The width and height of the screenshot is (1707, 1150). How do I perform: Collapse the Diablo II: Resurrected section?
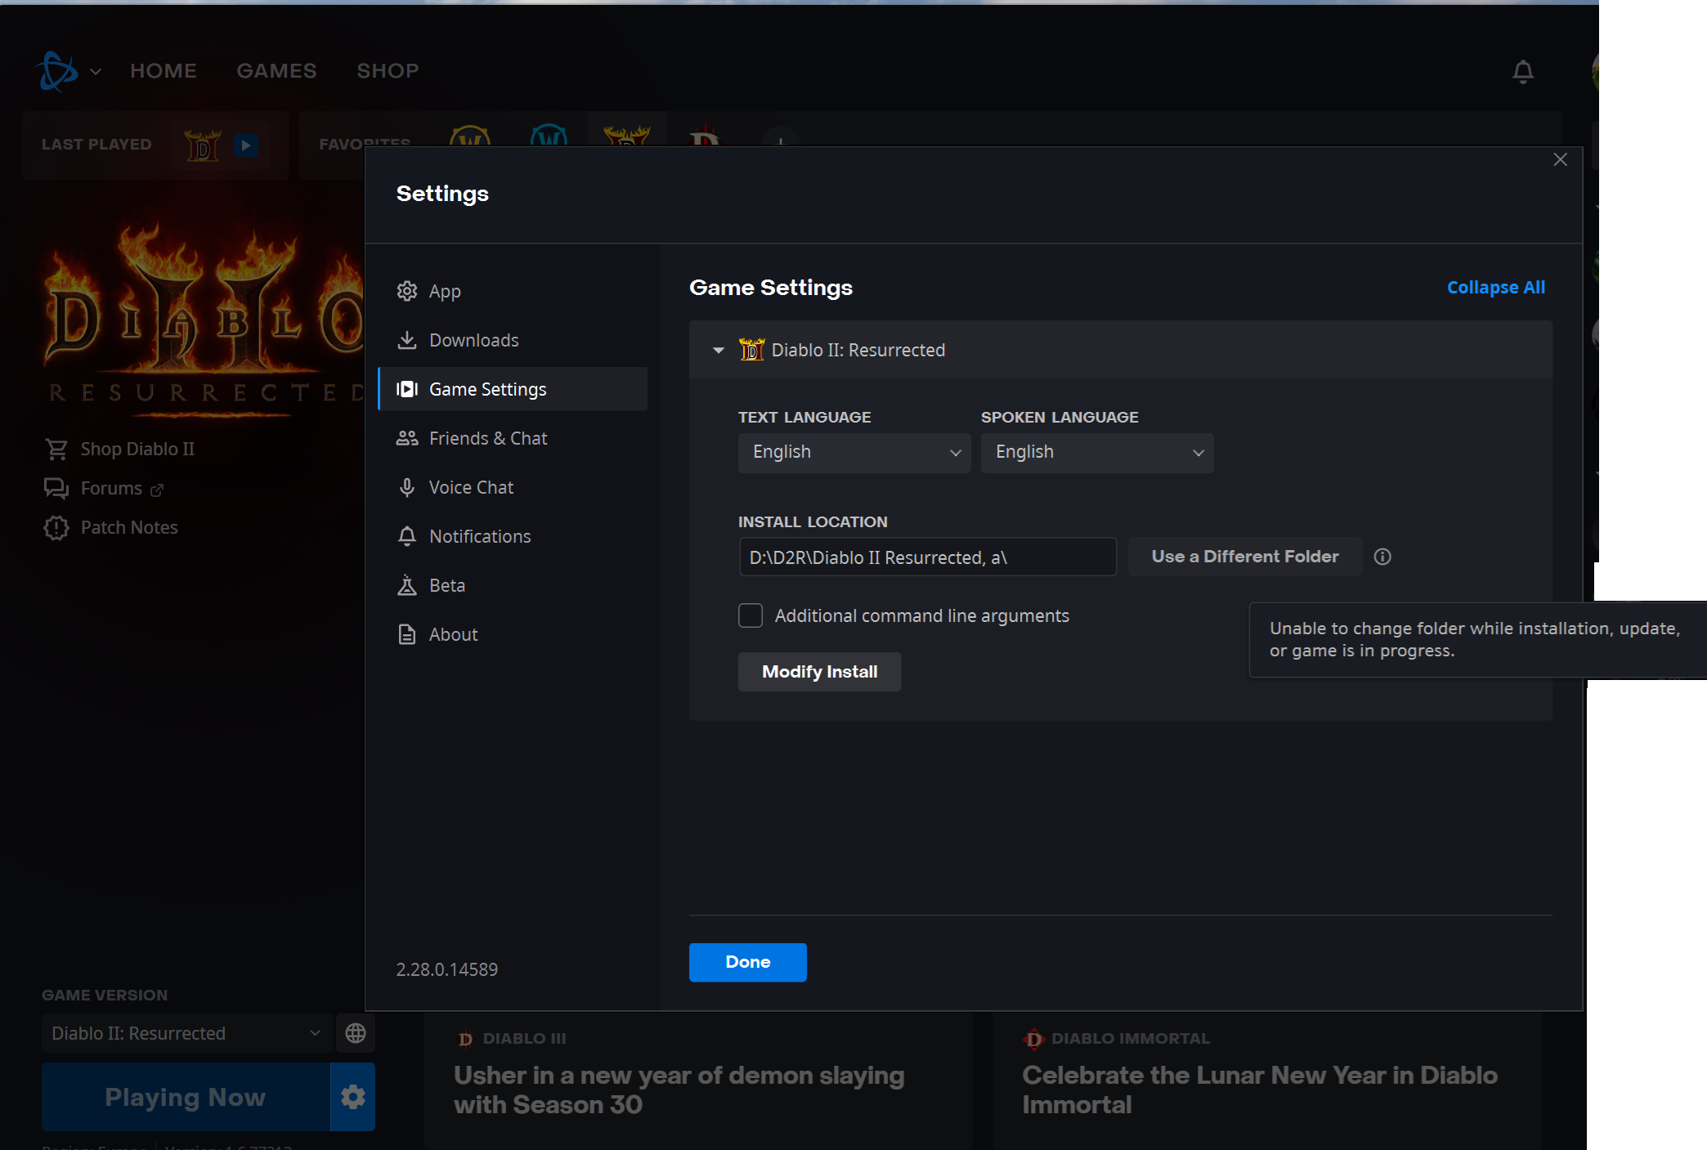(719, 350)
